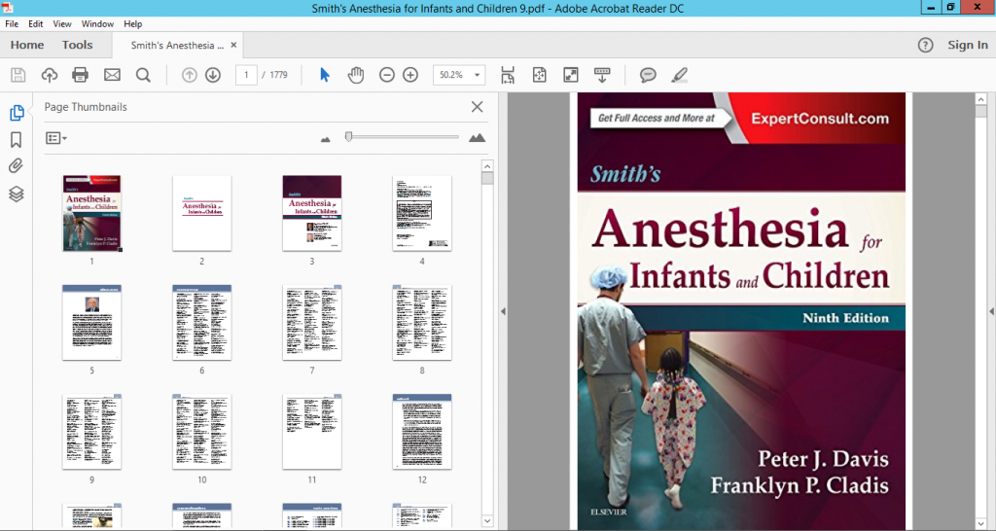Zoom in with the plus icon
The height and width of the screenshot is (531, 996).
click(x=410, y=75)
